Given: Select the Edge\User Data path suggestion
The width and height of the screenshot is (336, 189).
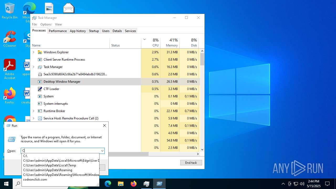Looking at the screenshot, I should pyautogui.click(x=60, y=161).
